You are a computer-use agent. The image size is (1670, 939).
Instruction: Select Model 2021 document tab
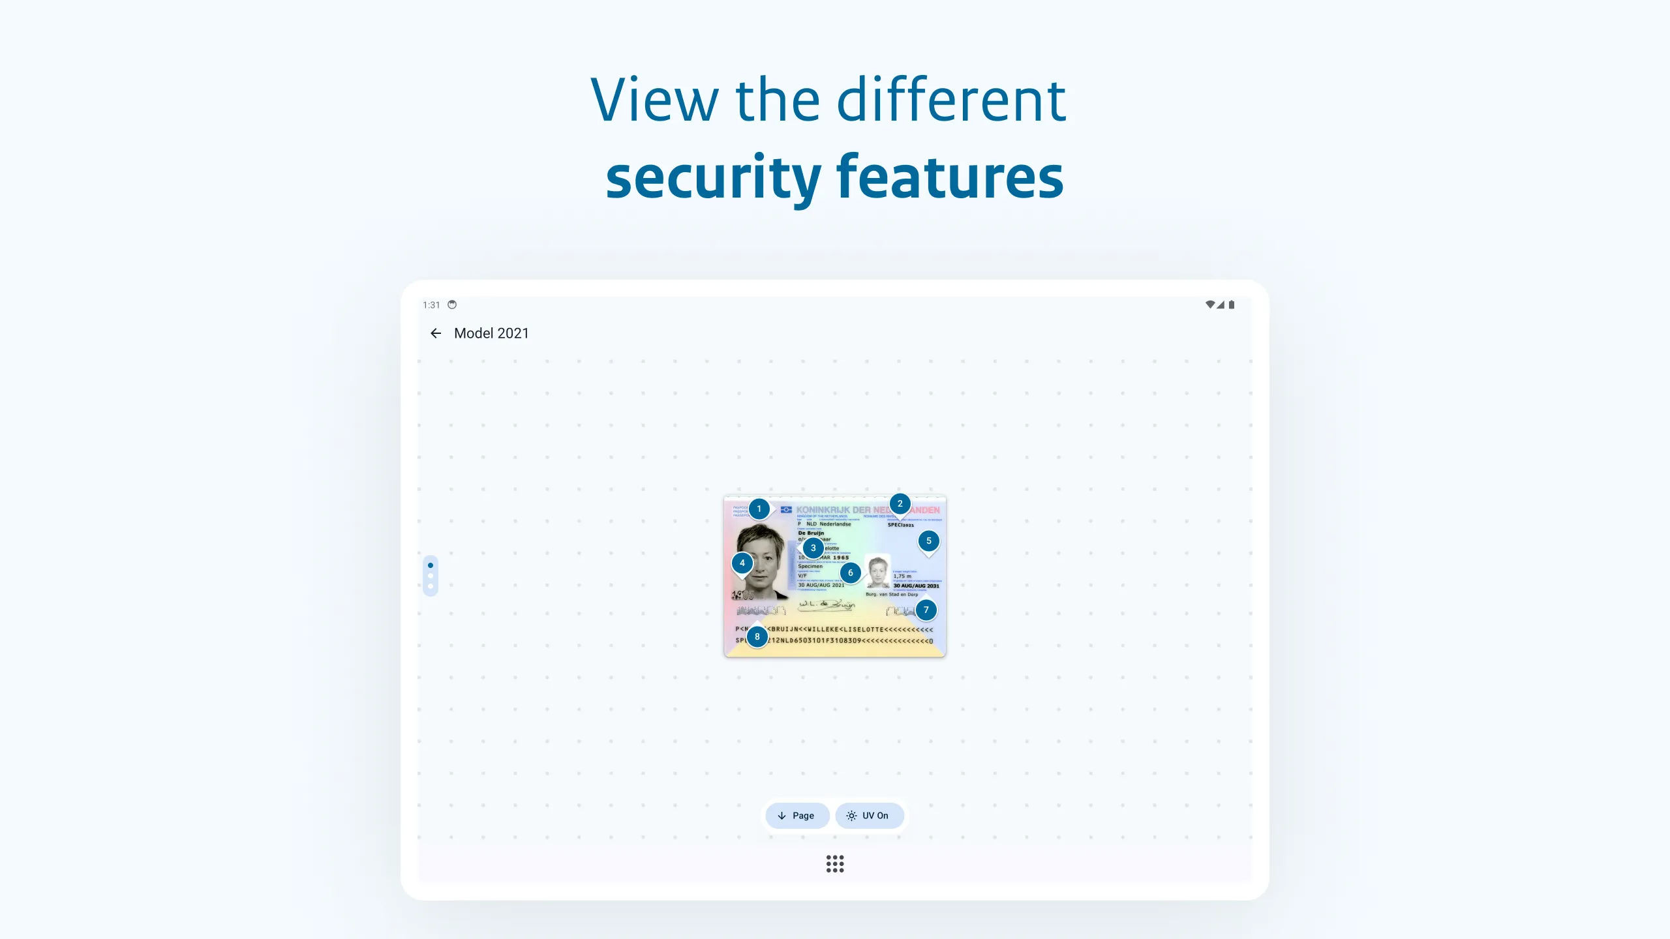[x=491, y=333]
